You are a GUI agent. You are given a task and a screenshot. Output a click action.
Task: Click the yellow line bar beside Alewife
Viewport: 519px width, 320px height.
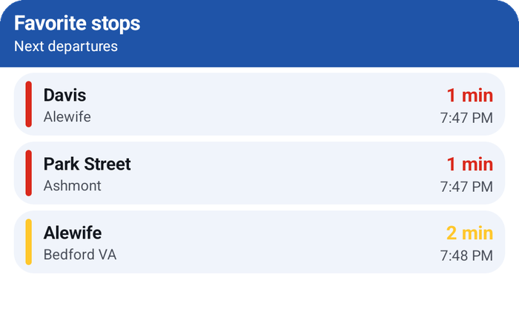(29, 242)
